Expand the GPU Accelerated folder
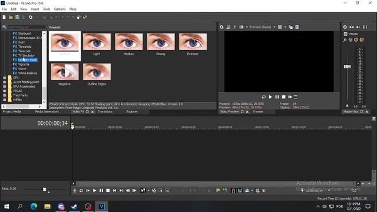The height and width of the screenshot is (212, 377). click(4, 87)
